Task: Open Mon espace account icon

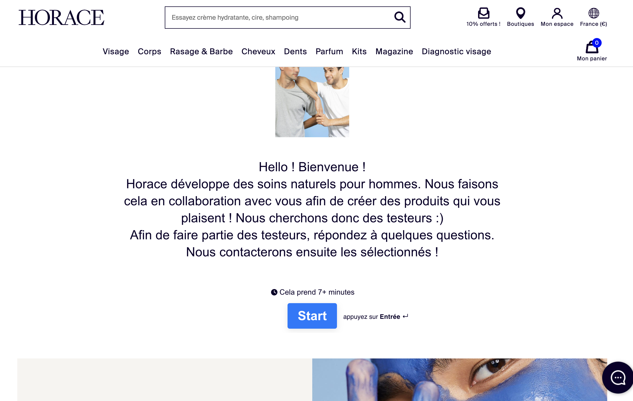Action: pyautogui.click(x=557, y=13)
